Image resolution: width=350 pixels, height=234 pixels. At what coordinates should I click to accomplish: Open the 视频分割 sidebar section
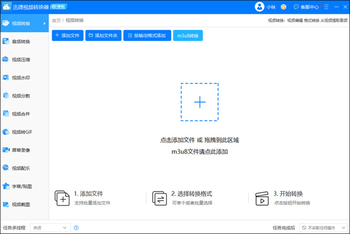(25, 96)
